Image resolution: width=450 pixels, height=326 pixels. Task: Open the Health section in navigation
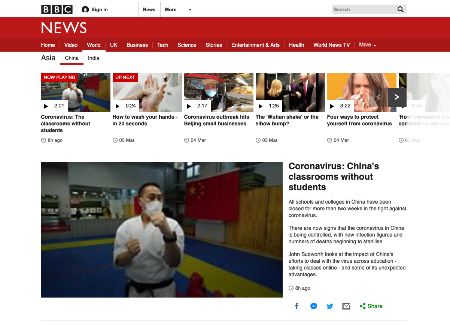coord(296,45)
